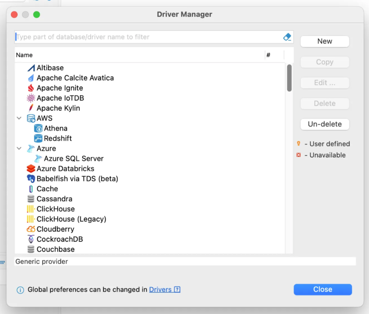Click the New driver button
The width and height of the screenshot is (369, 314).
325,41
